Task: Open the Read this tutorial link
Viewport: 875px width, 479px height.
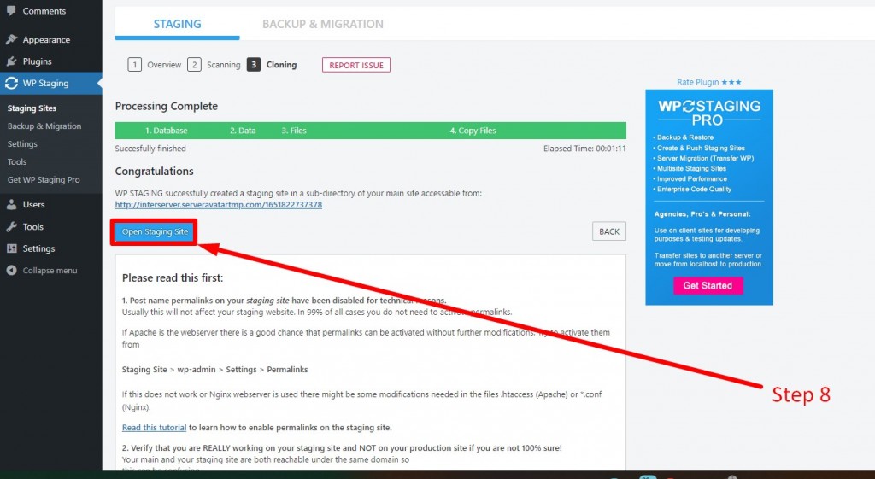Action: [x=154, y=428]
